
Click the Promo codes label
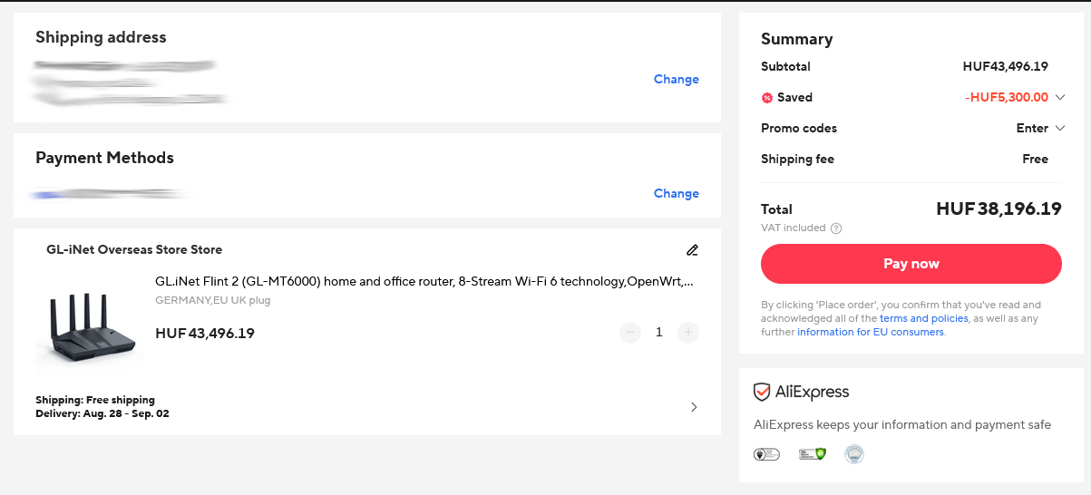pyautogui.click(x=799, y=128)
